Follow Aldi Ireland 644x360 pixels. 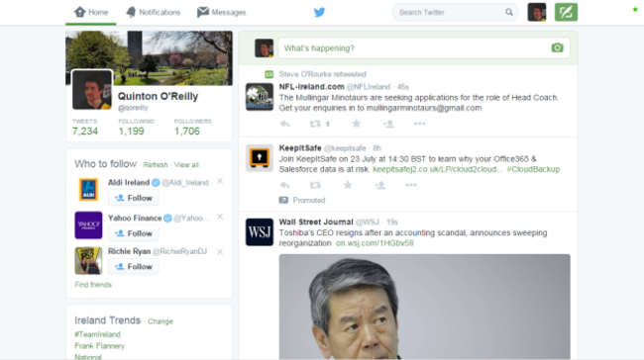[134, 198]
